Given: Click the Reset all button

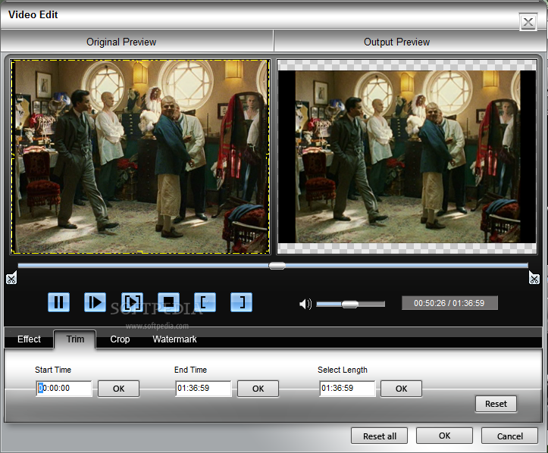Looking at the screenshot, I should [380, 436].
